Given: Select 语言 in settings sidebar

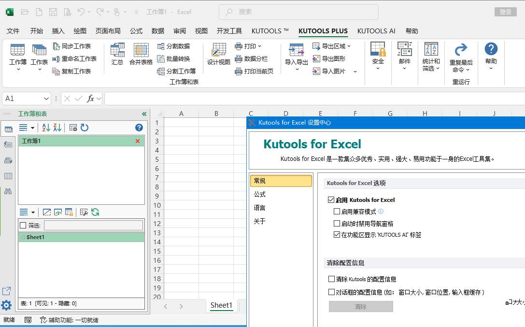Looking at the screenshot, I should click(x=260, y=208).
